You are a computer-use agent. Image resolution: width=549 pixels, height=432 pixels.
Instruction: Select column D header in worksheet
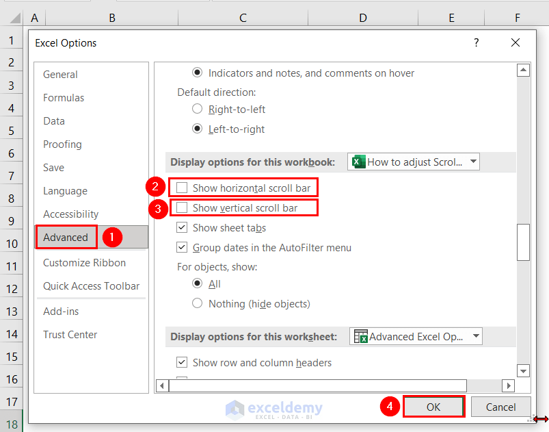coord(363,18)
